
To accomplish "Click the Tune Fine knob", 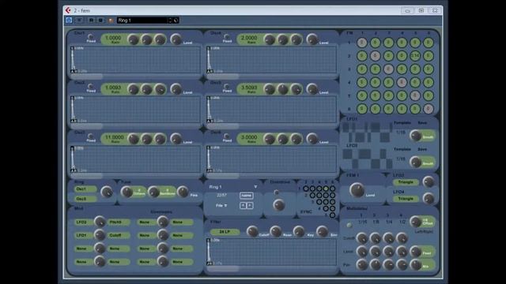I will pos(183,192).
